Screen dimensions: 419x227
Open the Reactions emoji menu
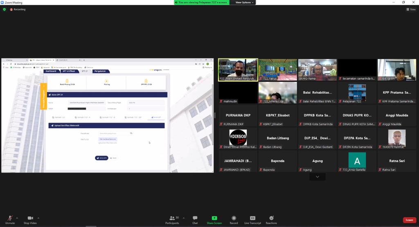(x=271, y=218)
